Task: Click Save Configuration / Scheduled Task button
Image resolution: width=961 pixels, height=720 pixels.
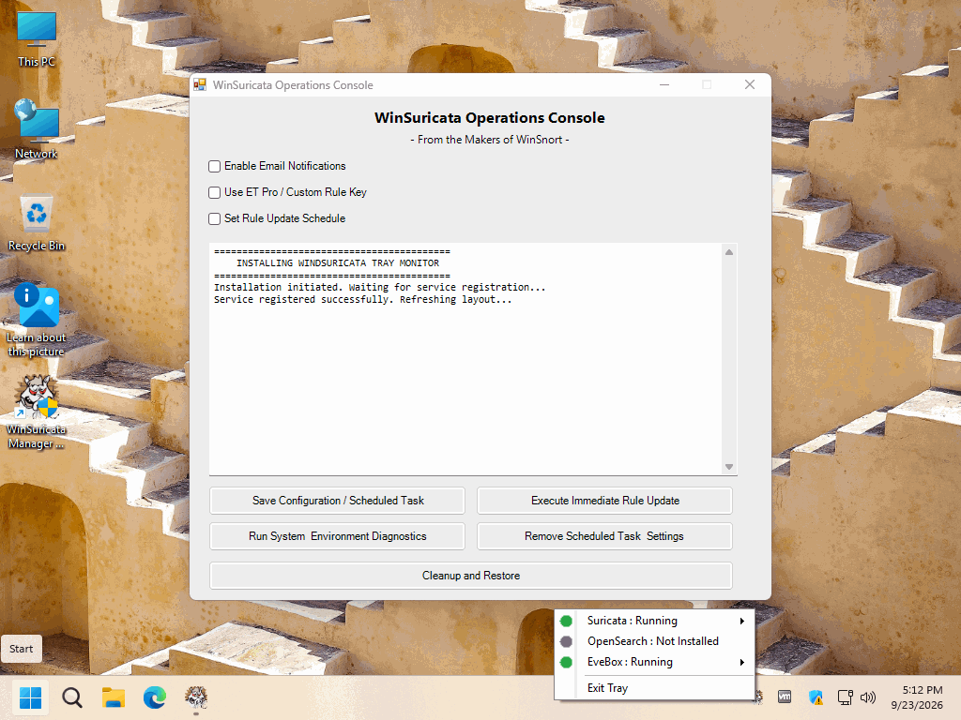Action: 338,501
